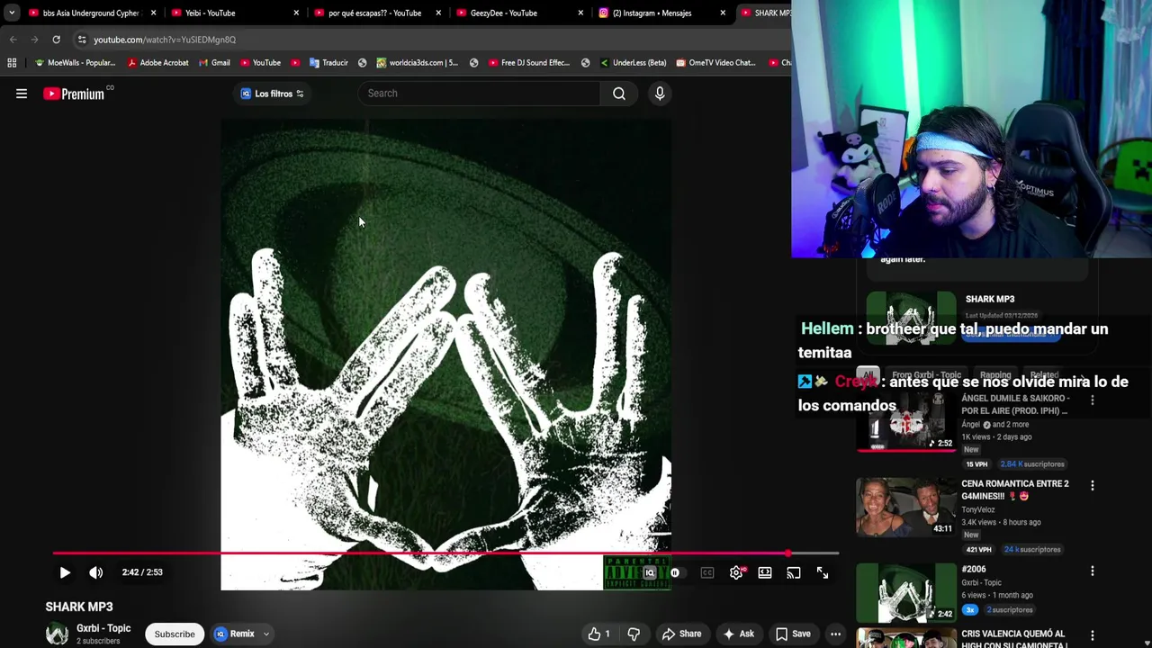Open Gmail bookmark
This screenshot has width=1152, height=648.
point(214,63)
